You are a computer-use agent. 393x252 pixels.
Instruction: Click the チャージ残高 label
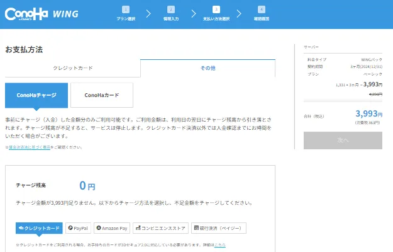point(31,185)
